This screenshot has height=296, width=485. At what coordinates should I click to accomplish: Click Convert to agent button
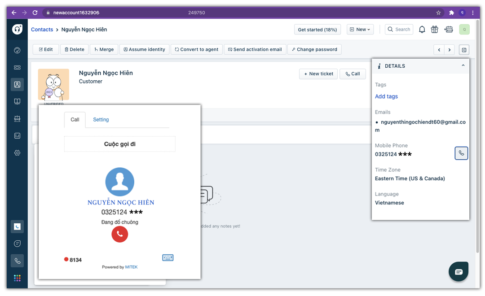click(x=196, y=49)
